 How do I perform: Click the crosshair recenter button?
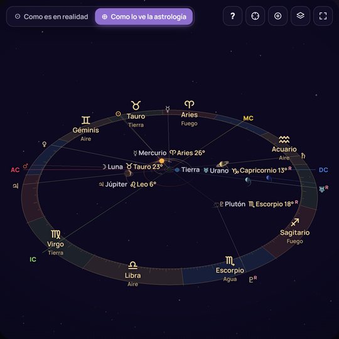coord(255,16)
